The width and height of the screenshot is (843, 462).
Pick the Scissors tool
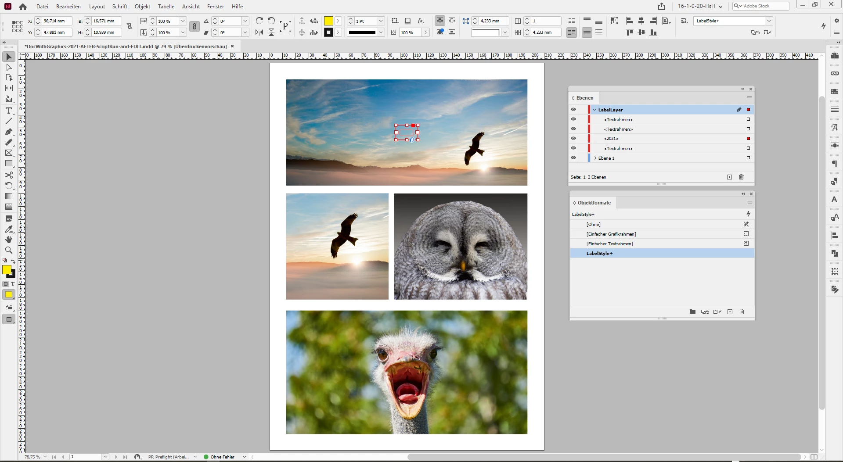pos(9,175)
